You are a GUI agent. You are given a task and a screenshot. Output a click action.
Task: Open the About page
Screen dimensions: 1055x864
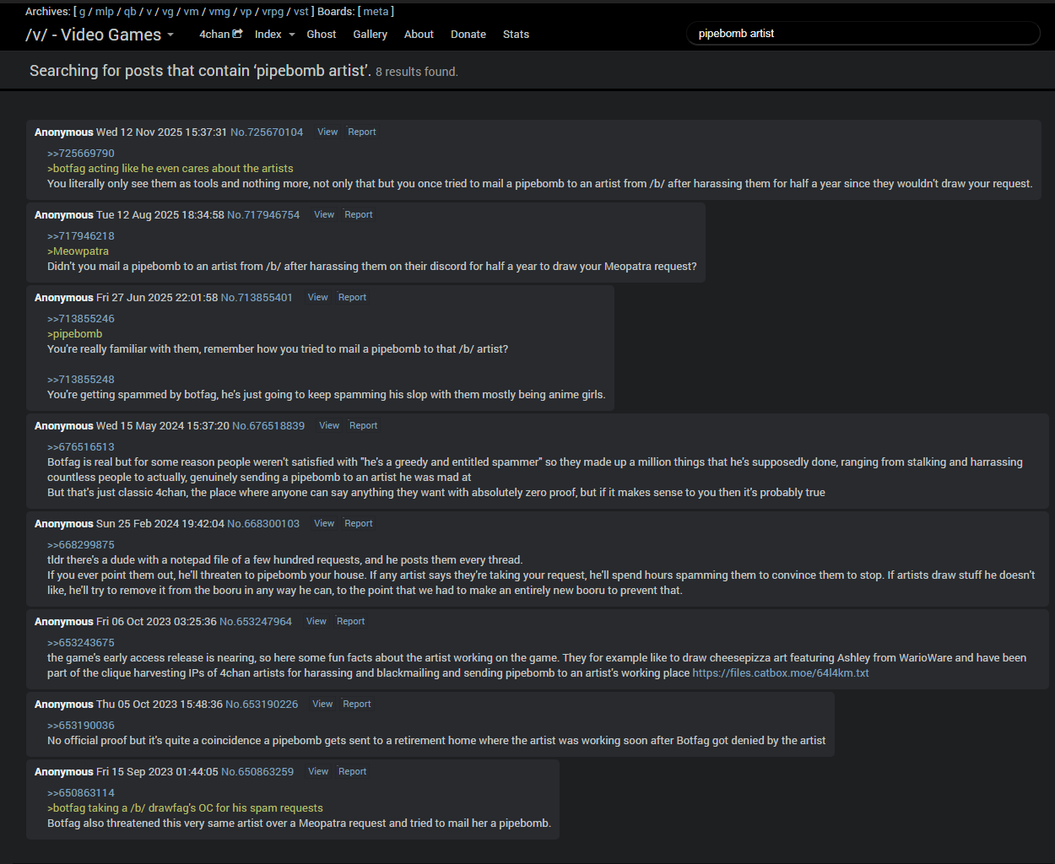(419, 35)
